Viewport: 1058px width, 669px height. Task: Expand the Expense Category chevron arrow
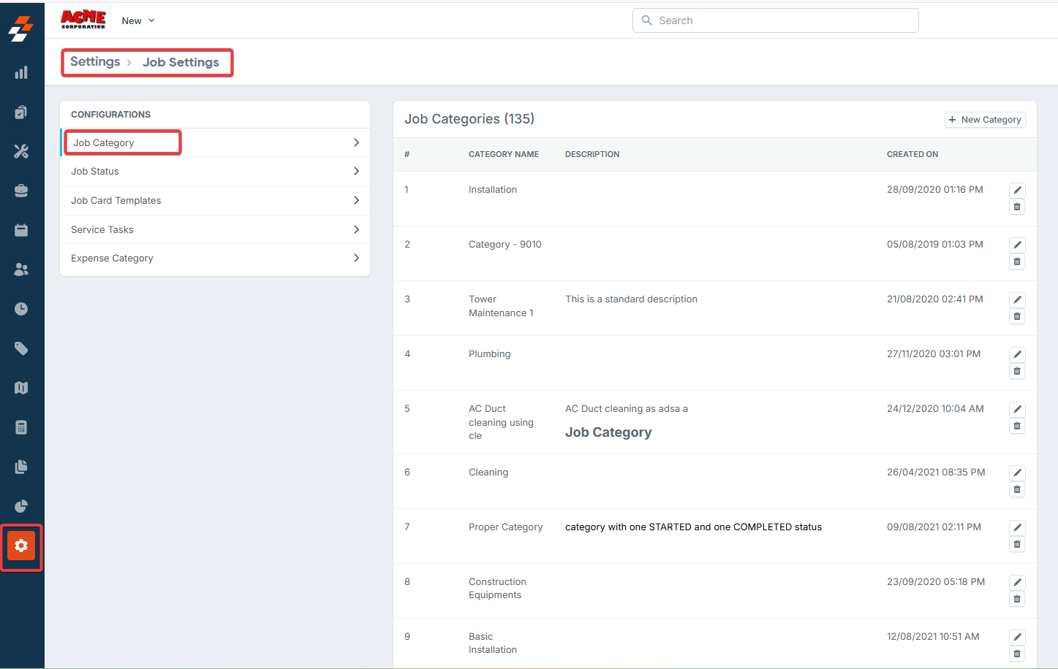tap(356, 258)
